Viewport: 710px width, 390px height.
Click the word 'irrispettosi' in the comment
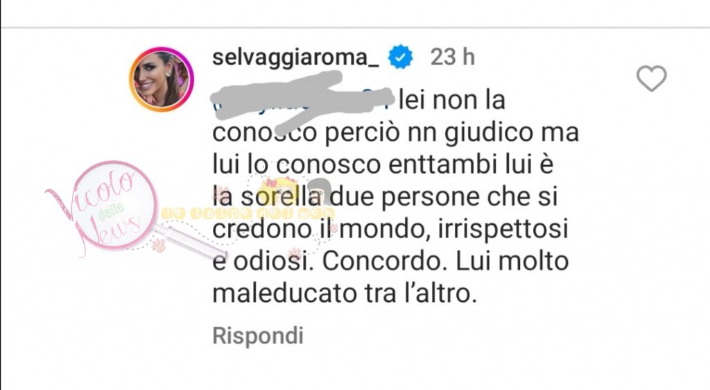point(503,230)
